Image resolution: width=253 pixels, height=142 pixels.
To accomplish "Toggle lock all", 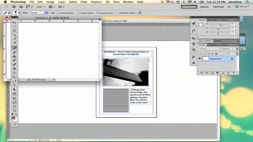I will click(216, 54).
